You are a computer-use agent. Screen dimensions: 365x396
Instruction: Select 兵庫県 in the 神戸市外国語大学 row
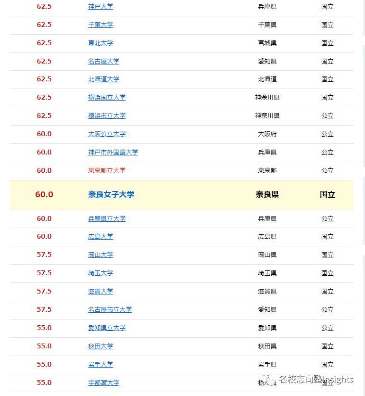[x=267, y=152]
